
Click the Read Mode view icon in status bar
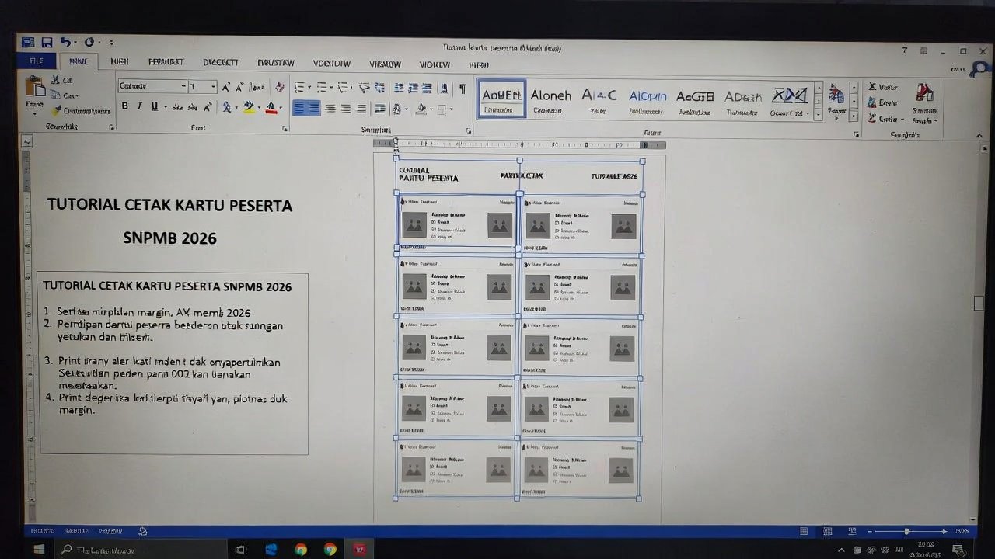805,531
